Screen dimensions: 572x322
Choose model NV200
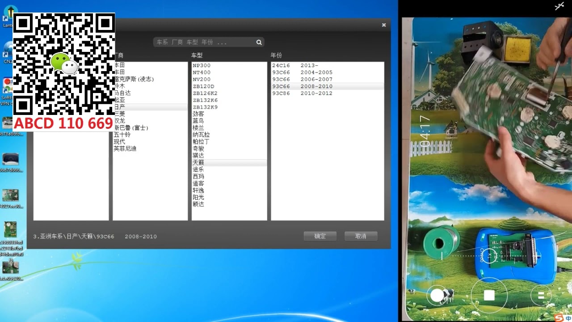[x=229, y=79]
